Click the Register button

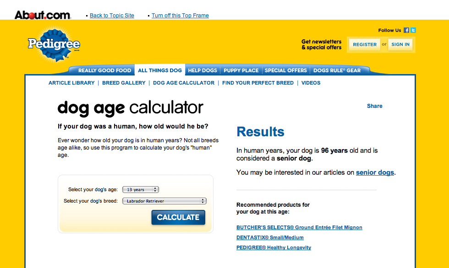(365, 44)
